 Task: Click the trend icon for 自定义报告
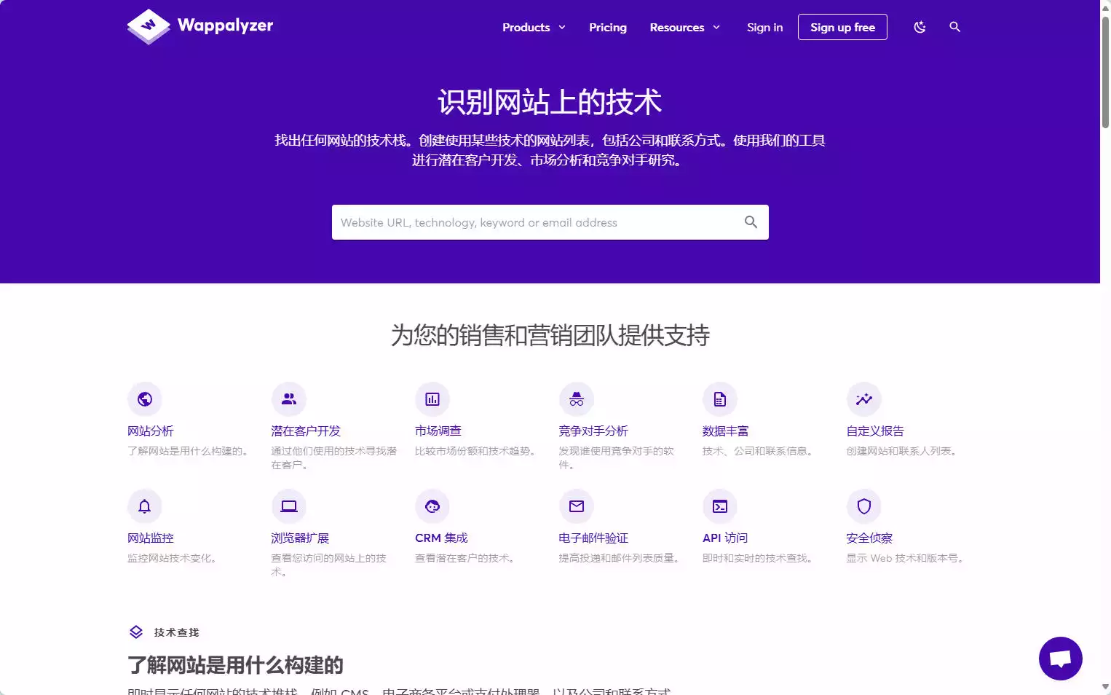864,399
